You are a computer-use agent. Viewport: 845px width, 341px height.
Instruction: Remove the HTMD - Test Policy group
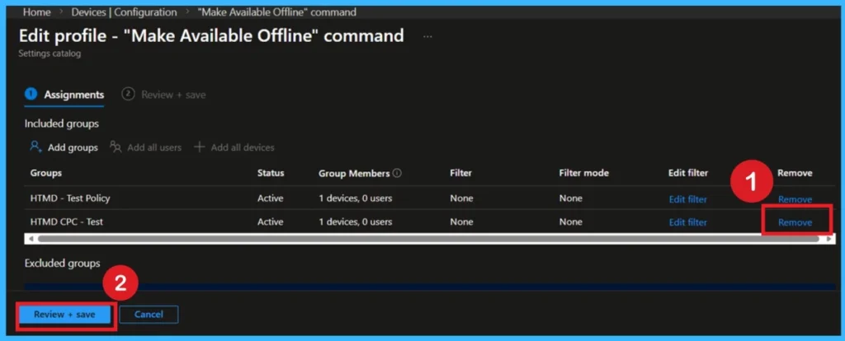point(795,199)
